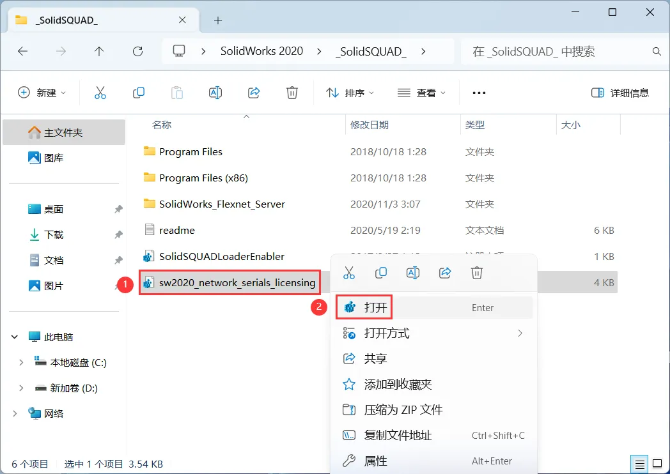Open the 查看 view dropdown
The image size is (670, 474).
pos(421,93)
